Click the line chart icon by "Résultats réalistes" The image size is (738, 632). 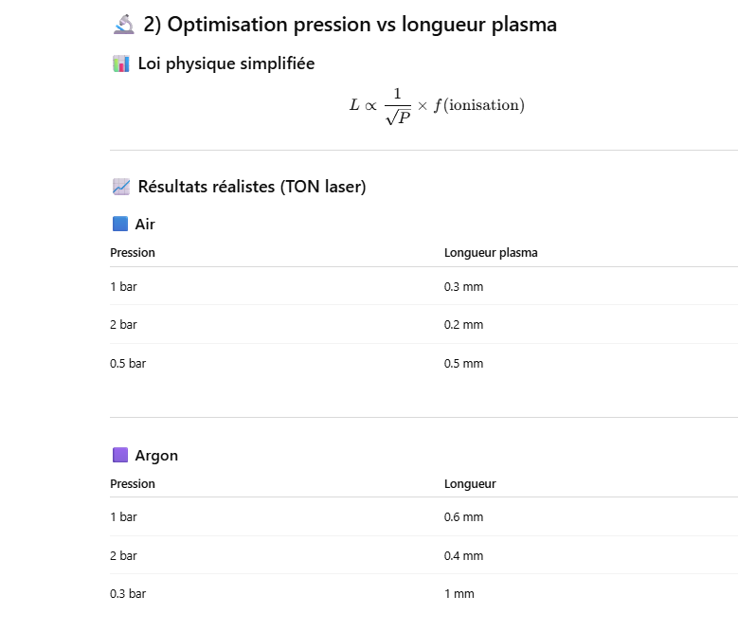pos(120,187)
